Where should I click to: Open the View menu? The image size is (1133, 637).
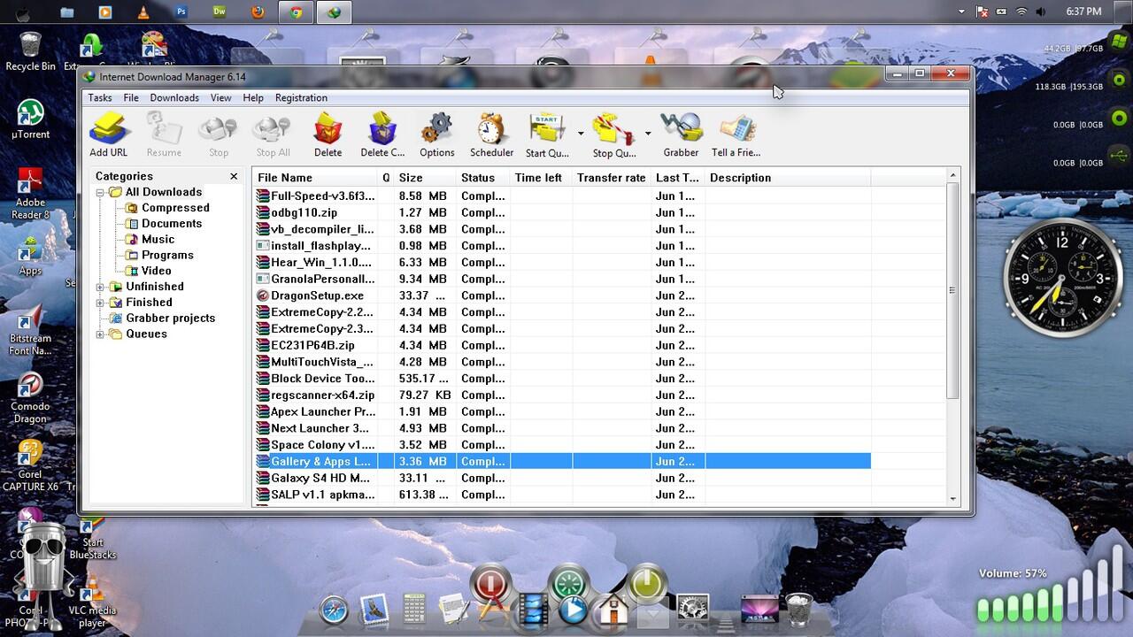point(221,97)
